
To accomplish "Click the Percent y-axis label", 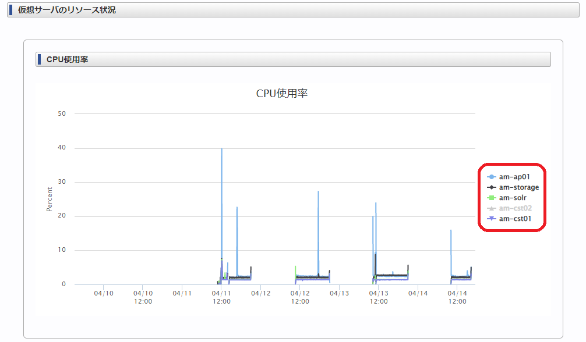I will pyautogui.click(x=50, y=199).
